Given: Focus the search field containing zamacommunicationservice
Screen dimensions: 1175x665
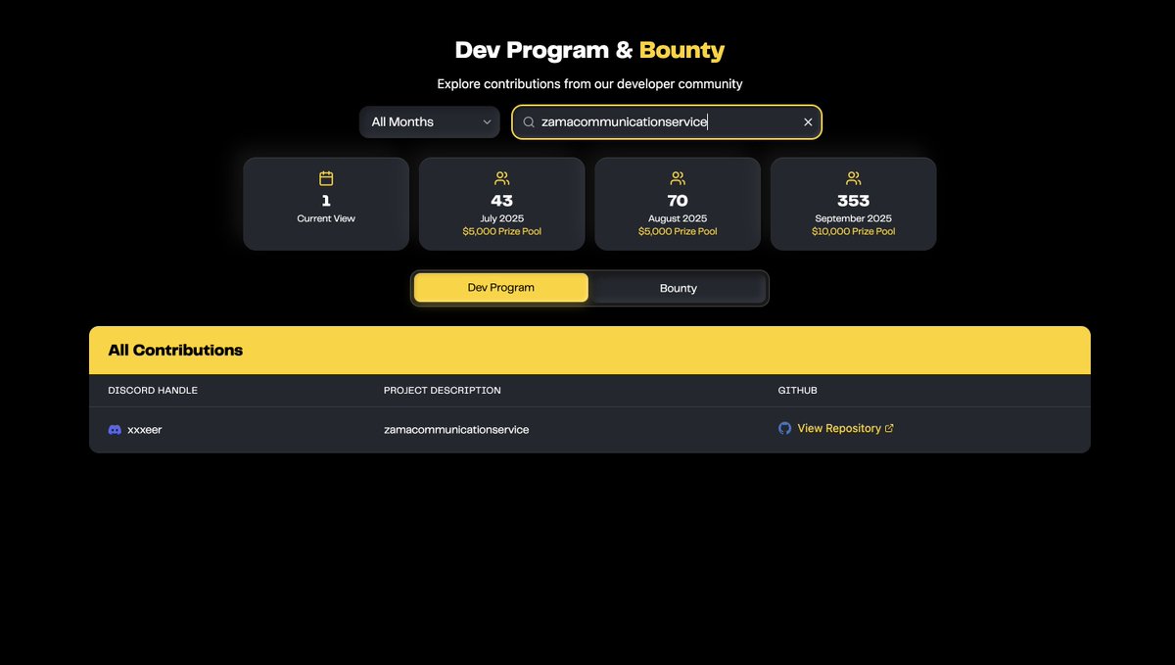Looking at the screenshot, I should coord(667,122).
